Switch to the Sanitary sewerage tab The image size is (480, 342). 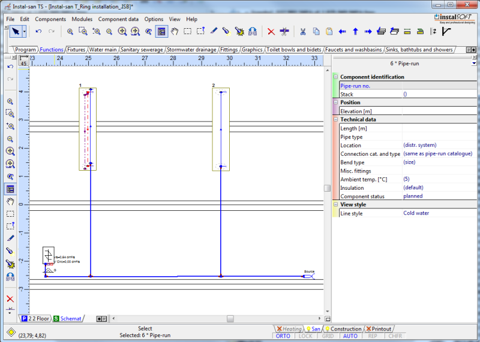(142, 50)
